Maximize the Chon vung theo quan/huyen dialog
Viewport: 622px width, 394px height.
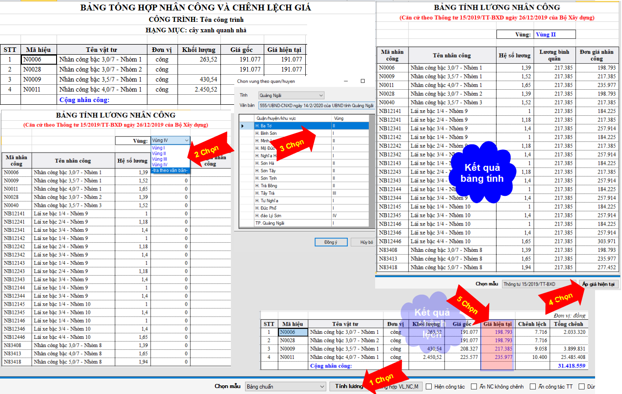[x=363, y=81]
